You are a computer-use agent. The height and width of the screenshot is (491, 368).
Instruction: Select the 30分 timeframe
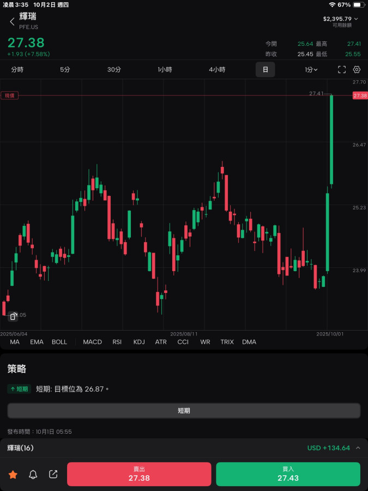(114, 70)
